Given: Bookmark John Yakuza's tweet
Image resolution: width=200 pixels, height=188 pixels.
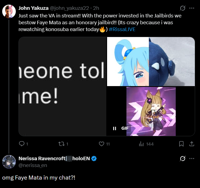Looking at the screenshot, I should pos(181,144).
